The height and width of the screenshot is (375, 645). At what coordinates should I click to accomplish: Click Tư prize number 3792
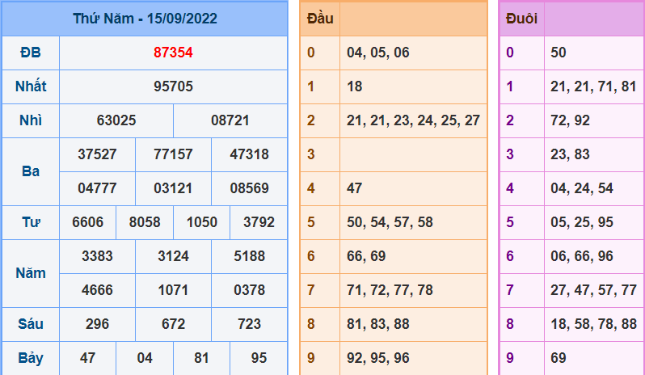(x=259, y=222)
